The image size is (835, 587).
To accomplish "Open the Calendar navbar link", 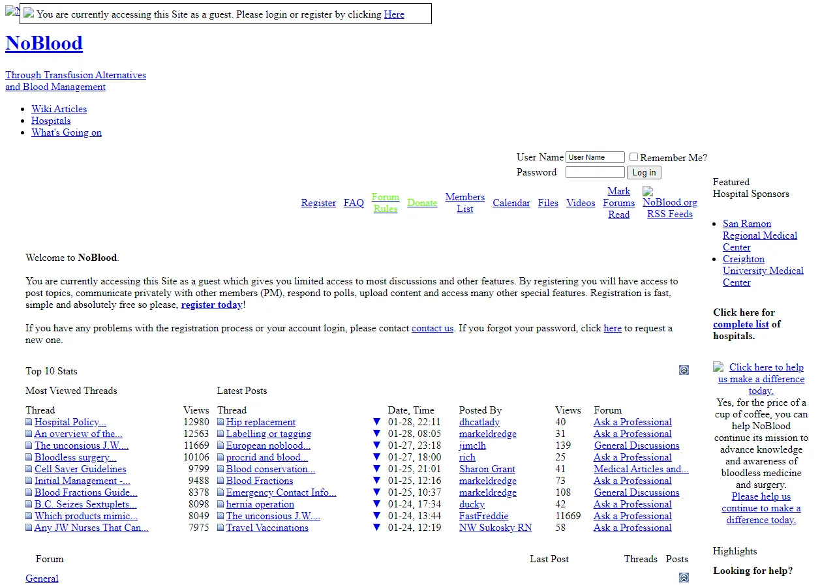I will pos(511,203).
